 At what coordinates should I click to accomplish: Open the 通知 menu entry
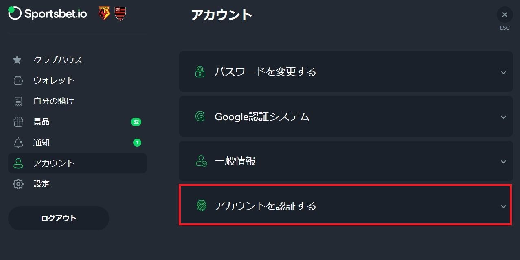click(x=42, y=142)
